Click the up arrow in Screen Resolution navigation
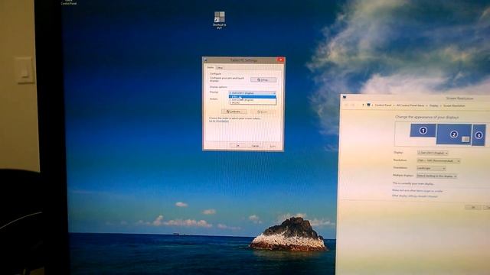The height and width of the screenshot is (275, 490). coord(363,105)
